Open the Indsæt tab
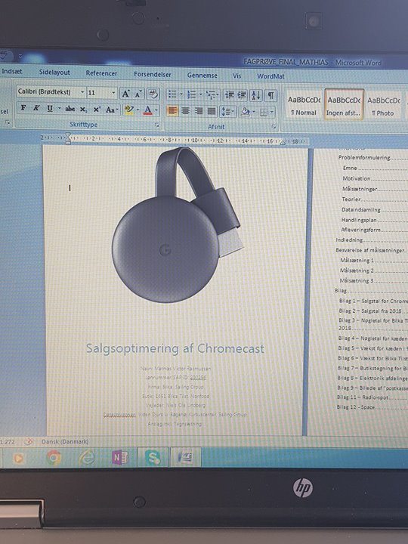 [x=12, y=71]
